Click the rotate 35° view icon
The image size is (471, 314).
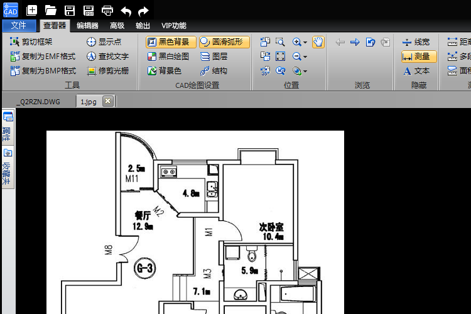click(265, 71)
